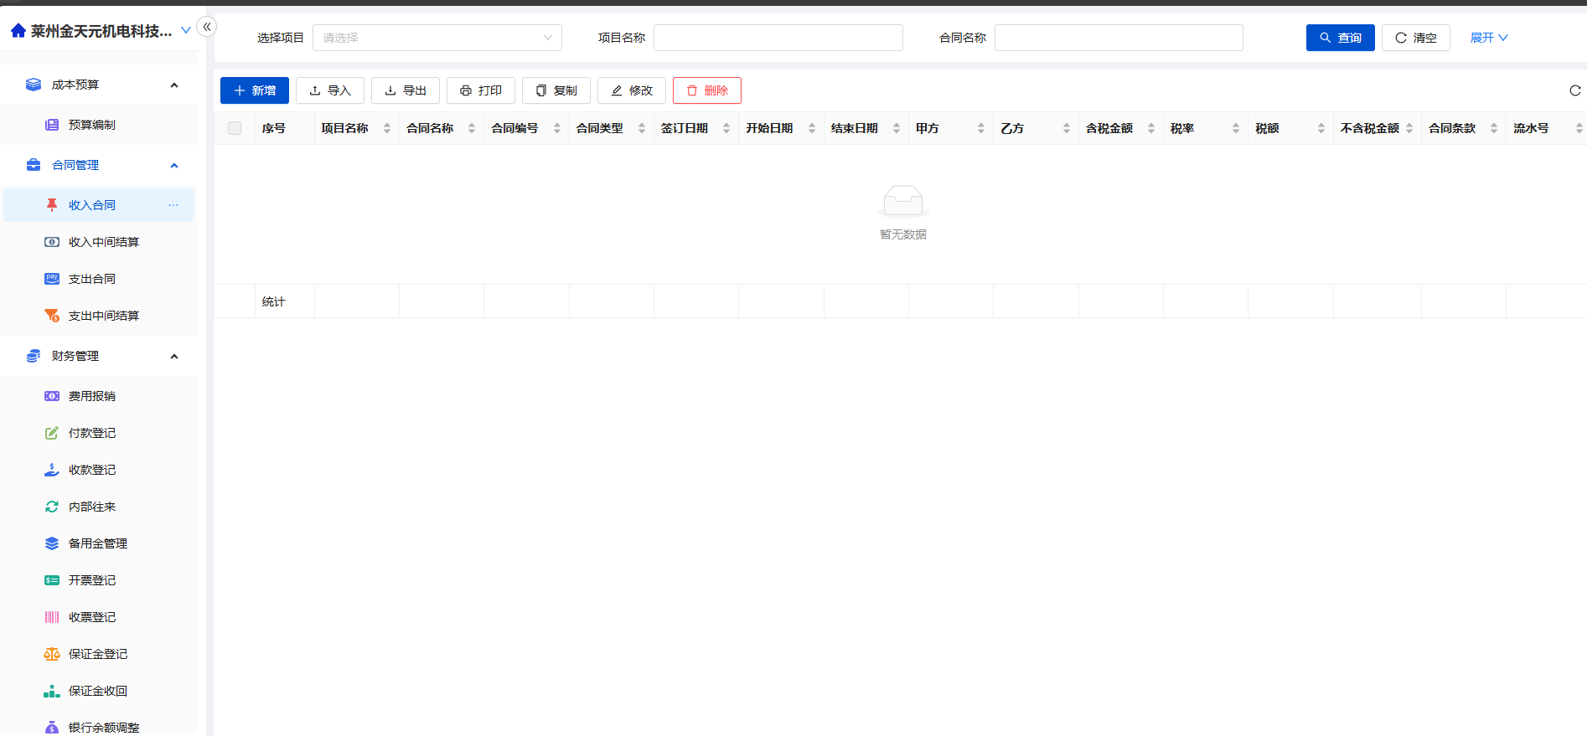1587x736 pixels.
Task: Click the 查询 search button
Action: click(1340, 38)
